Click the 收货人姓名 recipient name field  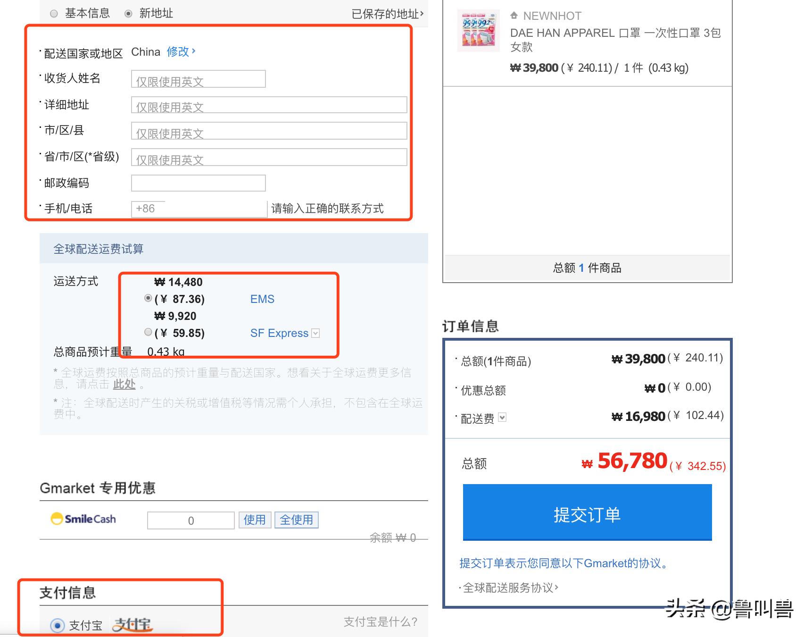198,78
